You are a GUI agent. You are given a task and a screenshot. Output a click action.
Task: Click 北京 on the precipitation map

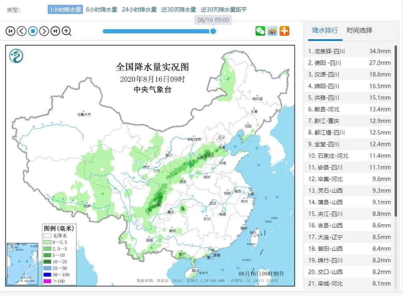point(222,137)
